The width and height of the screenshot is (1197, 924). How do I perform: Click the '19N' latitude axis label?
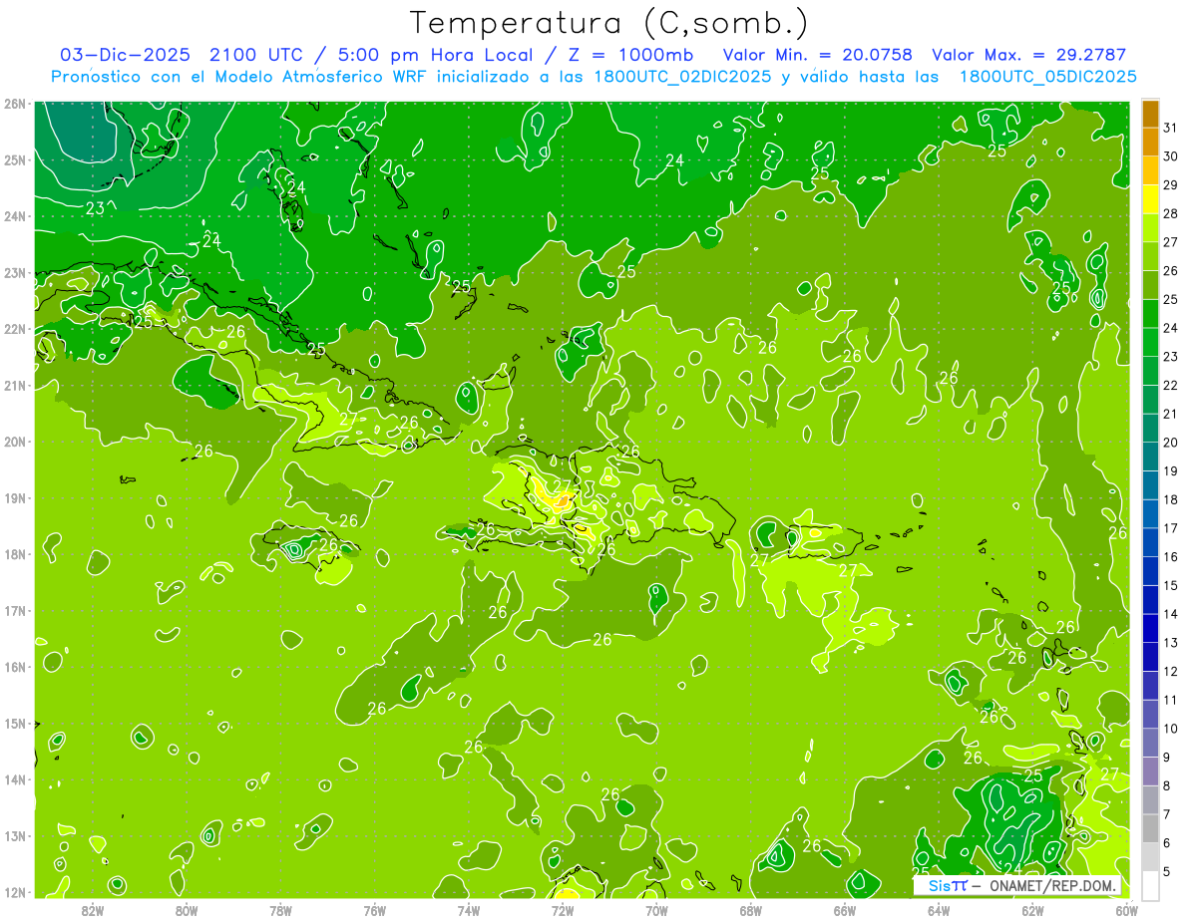(14, 498)
